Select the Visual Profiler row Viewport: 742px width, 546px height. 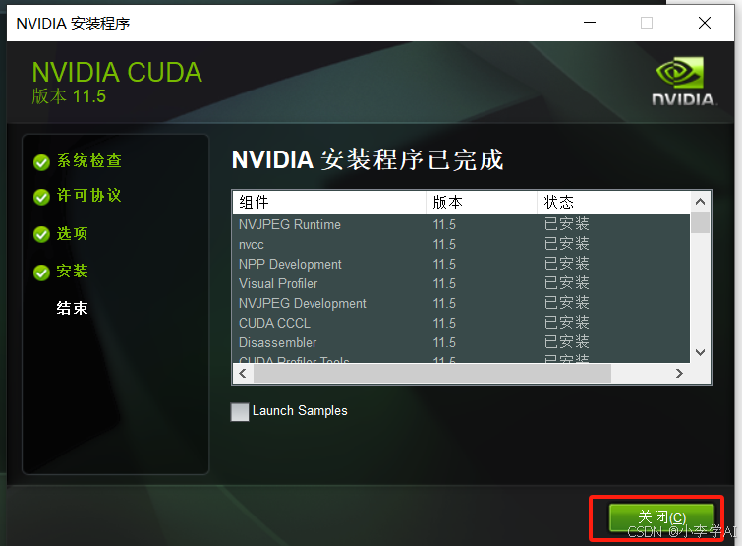point(461,283)
